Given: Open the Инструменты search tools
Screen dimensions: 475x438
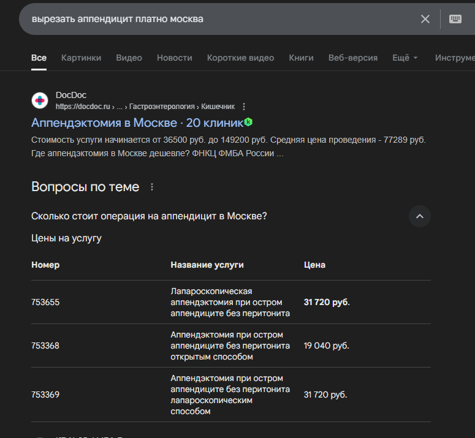Looking at the screenshot, I should point(454,58).
